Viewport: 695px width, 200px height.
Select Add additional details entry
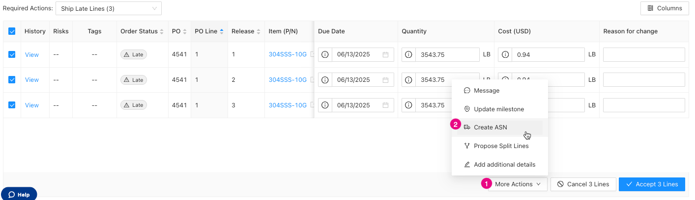pyautogui.click(x=500, y=164)
